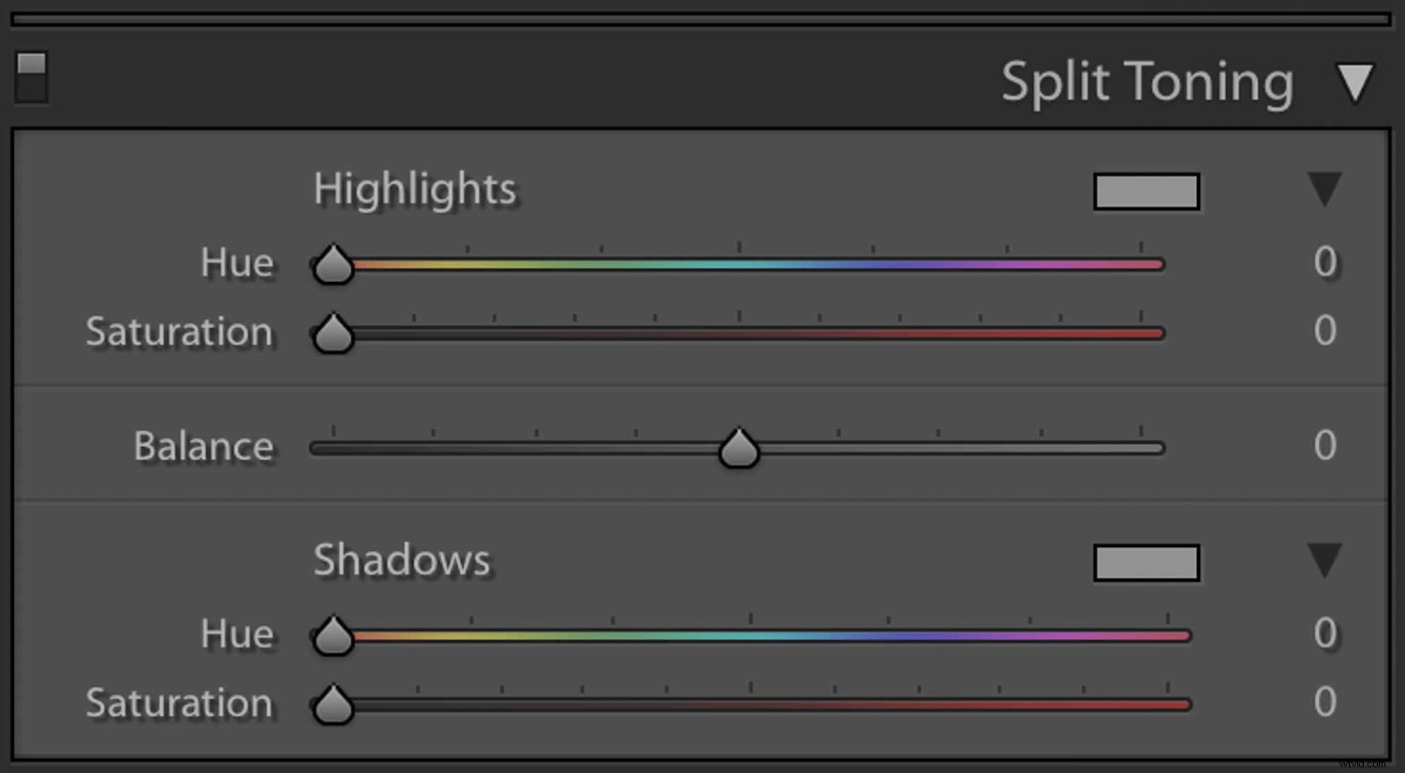The width and height of the screenshot is (1405, 773).
Task: Open the Shadows color swatch picker
Action: click(1146, 562)
